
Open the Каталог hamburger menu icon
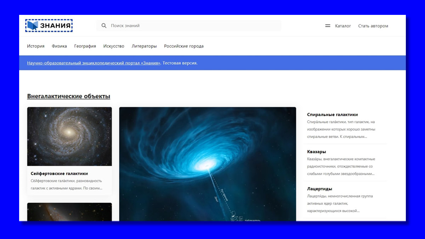pos(328,26)
